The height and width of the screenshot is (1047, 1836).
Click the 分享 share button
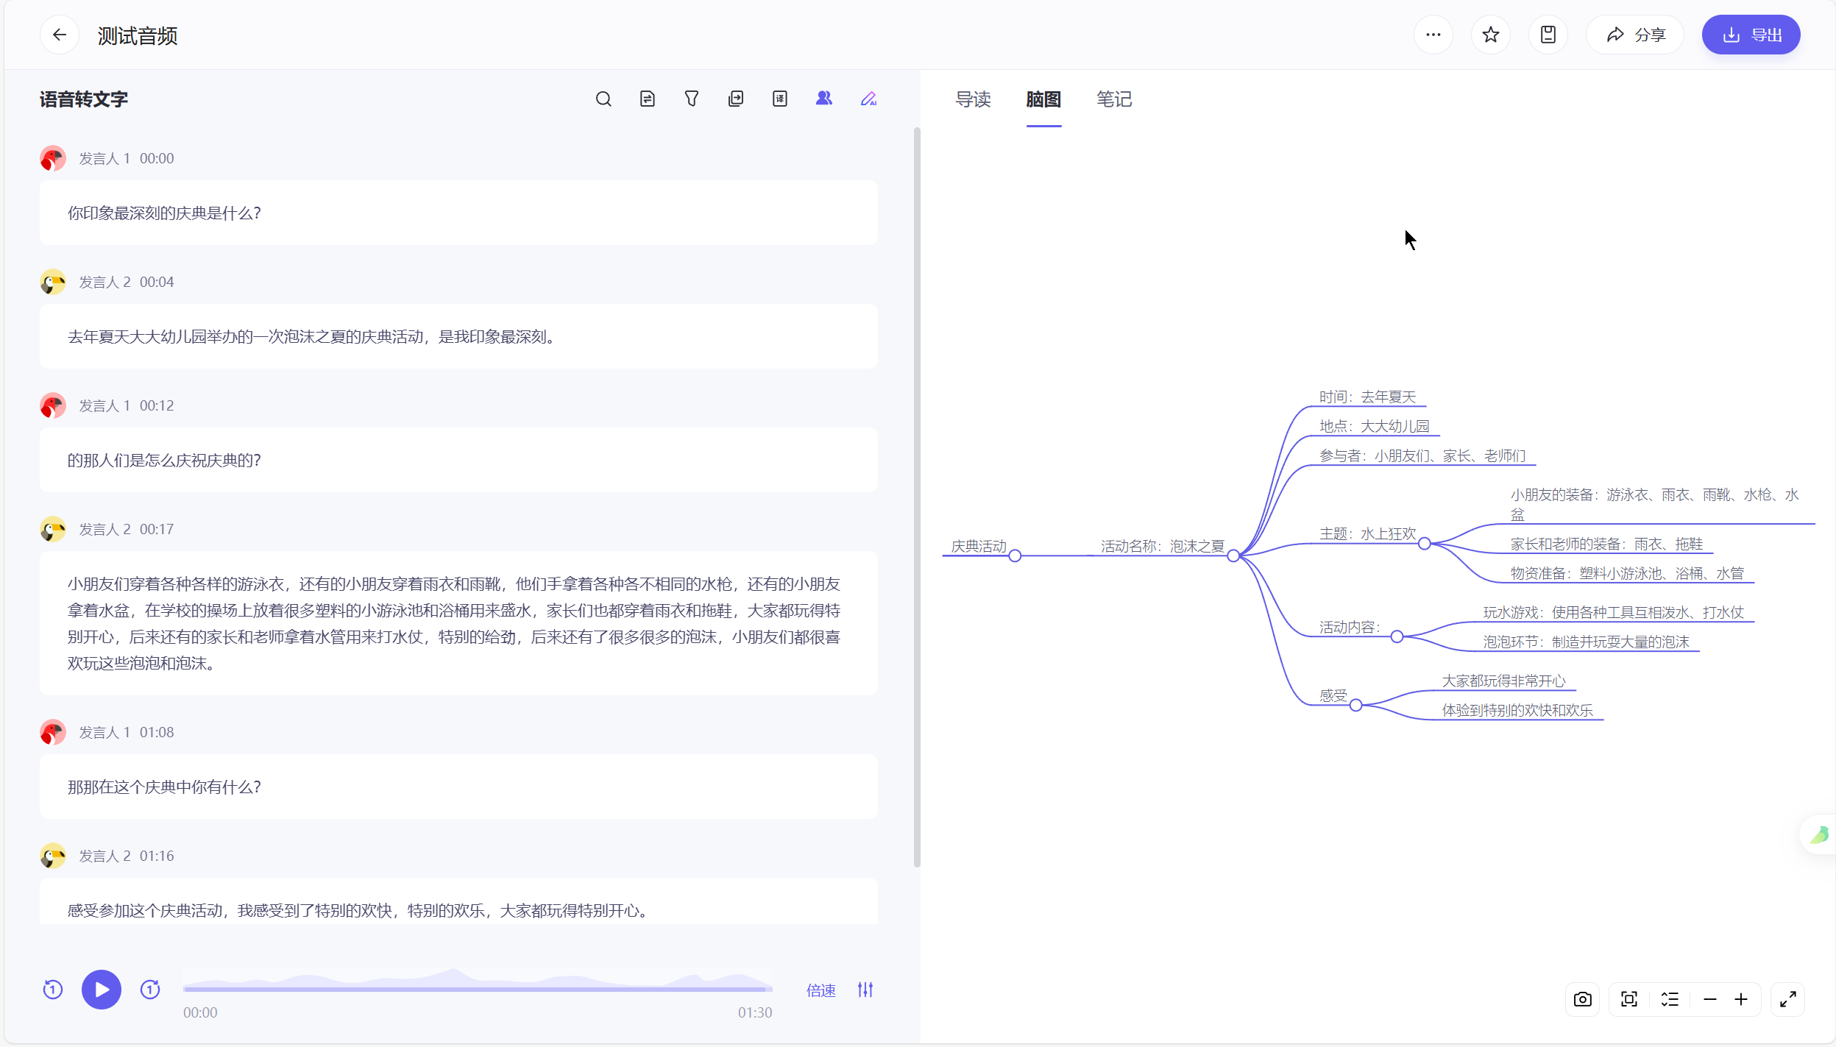click(x=1635, y=35)
